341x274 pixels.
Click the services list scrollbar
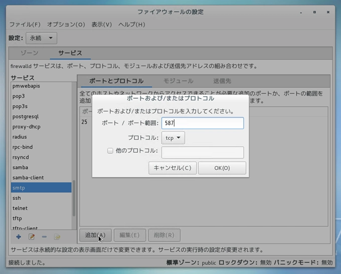tap(74, 198)
